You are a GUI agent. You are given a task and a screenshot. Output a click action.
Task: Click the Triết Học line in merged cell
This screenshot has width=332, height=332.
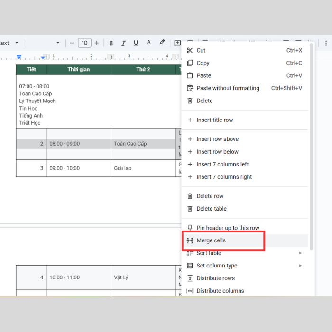click(x=30, y=123)
